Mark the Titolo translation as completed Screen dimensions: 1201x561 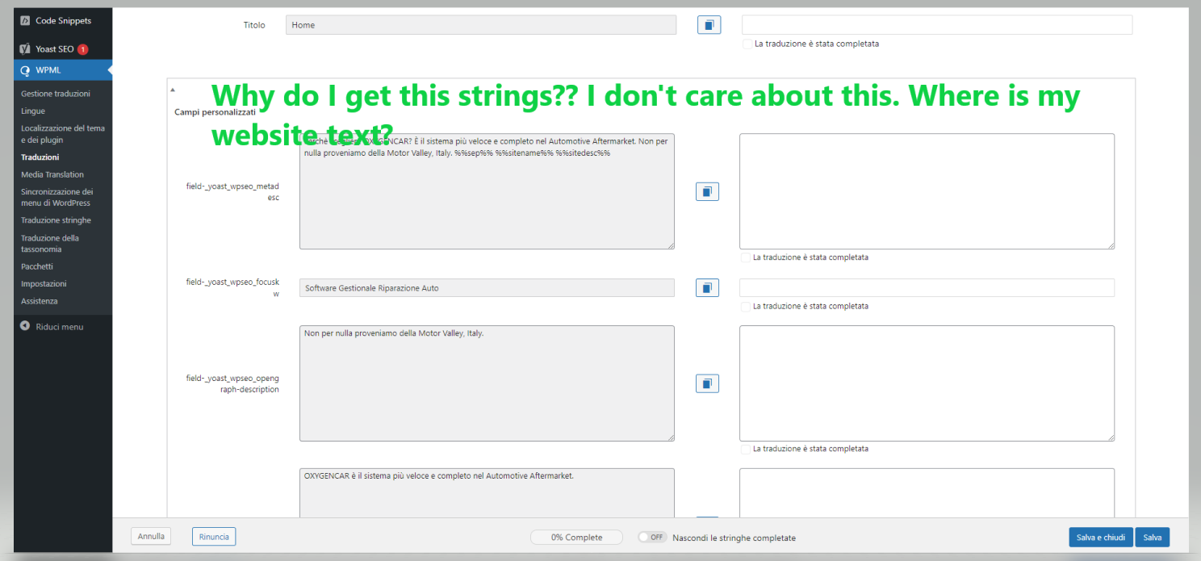747,44
